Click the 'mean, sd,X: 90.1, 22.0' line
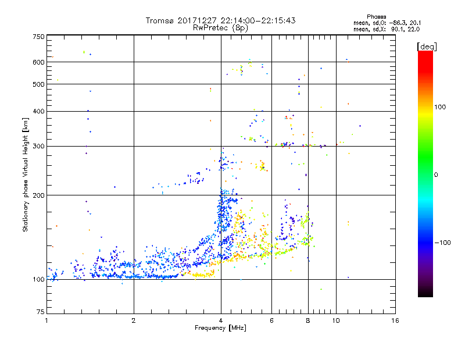 [x=387, y=30]
